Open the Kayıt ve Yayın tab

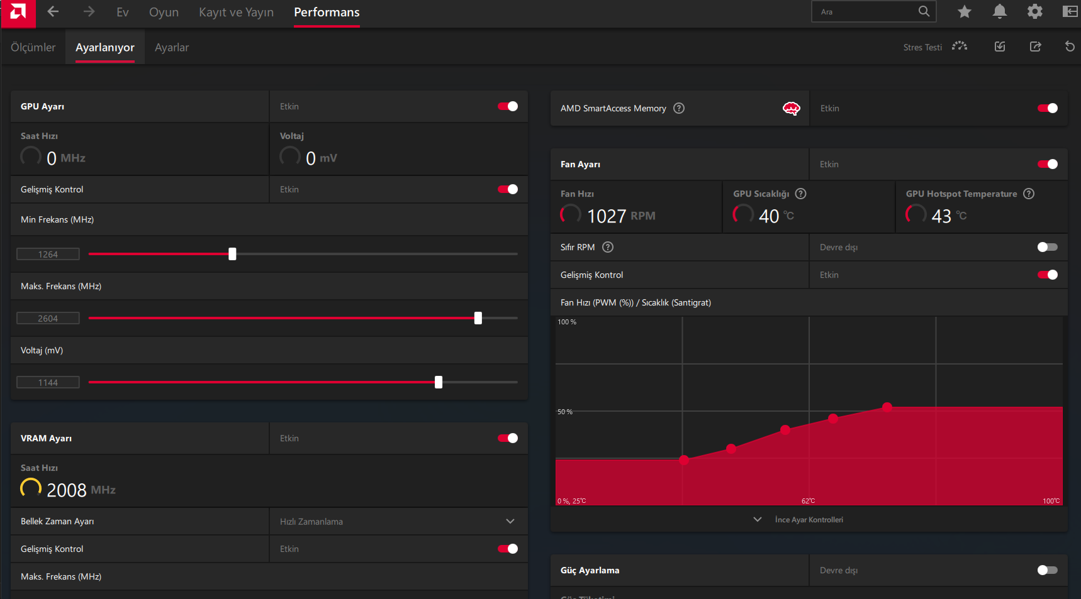(x=236, y=12)
